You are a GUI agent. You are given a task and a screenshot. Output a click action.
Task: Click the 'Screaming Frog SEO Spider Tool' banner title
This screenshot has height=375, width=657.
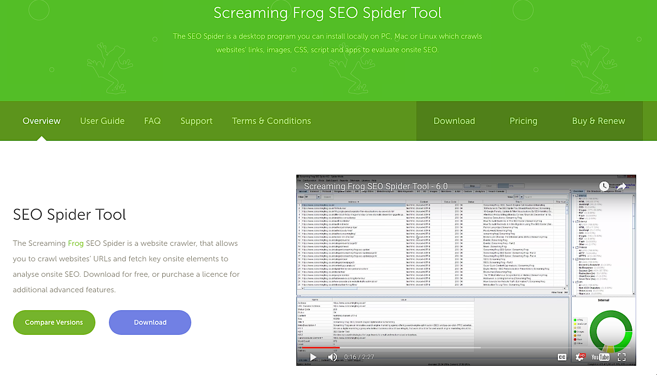(328, 13)
